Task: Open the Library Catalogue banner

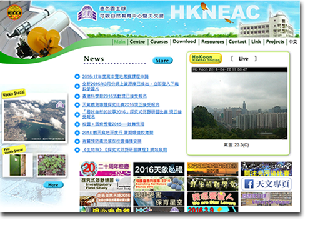Action: (x=266, y=199)
